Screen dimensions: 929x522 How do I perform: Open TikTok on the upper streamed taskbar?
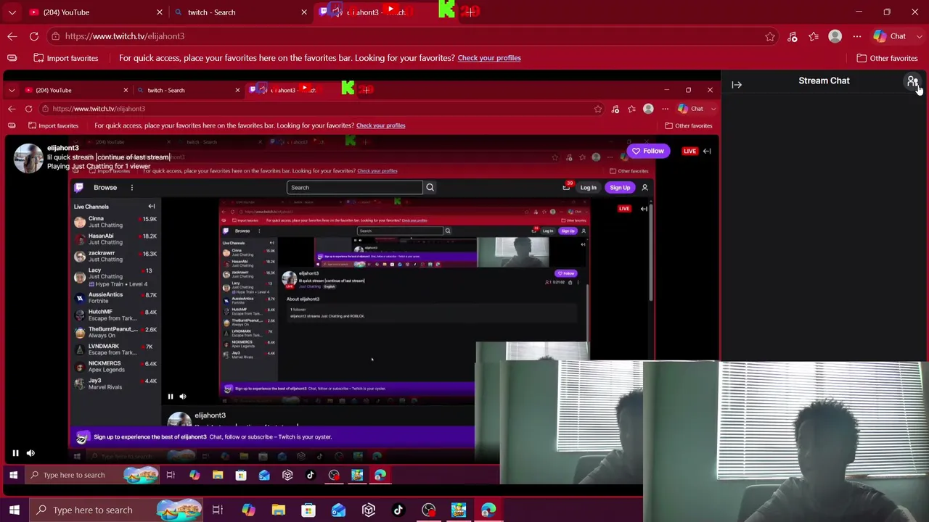(x=311, y=476)
